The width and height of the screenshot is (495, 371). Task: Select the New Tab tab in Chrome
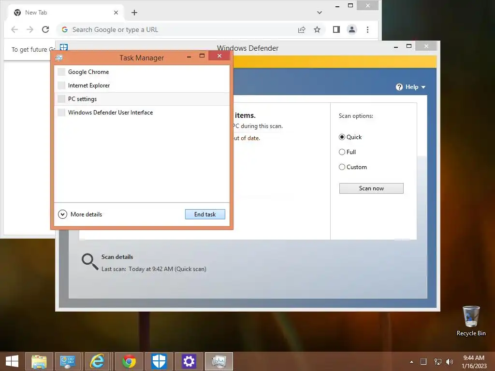(x=66, y=13)
